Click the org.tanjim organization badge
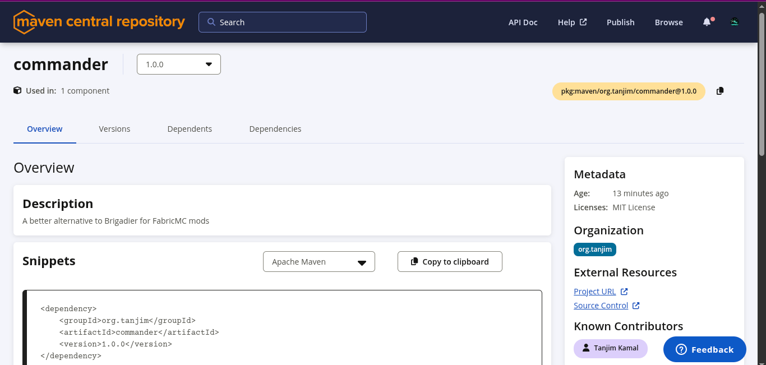Image resolution: width=766 pixels, height=365 pixels. point(594,250)
